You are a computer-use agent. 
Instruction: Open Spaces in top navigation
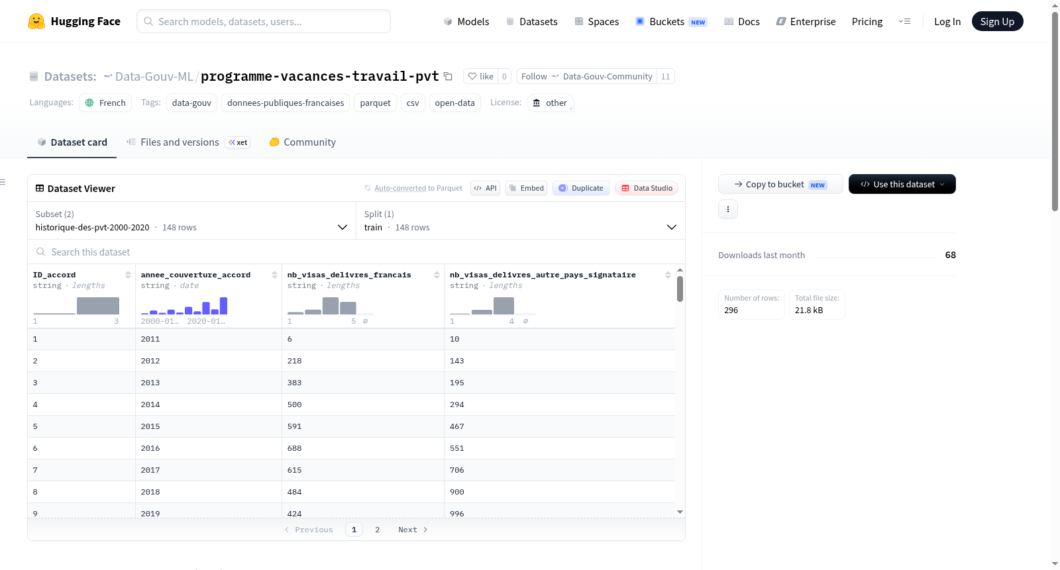596,21
